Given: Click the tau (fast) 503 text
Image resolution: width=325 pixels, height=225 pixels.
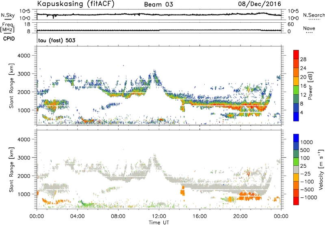Looking at the screenshot, I should tap(57, 40).
